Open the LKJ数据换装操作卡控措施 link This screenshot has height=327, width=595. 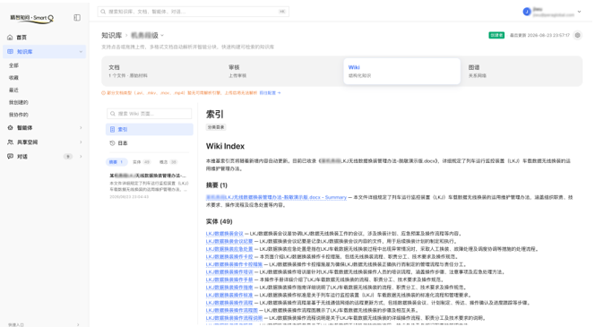click(x=234, y=264)
